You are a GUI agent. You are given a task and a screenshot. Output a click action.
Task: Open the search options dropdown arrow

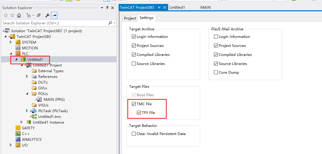tap(114, 23)
